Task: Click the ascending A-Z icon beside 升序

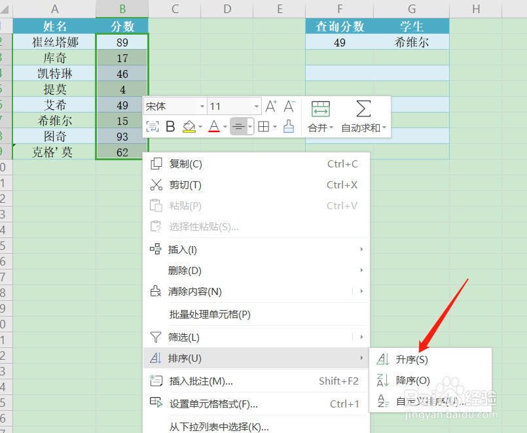Action: point(383,359)
